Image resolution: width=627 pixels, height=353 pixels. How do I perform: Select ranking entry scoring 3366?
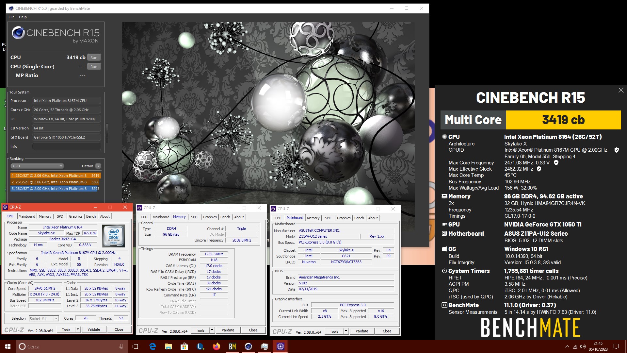tap(55, 182)
